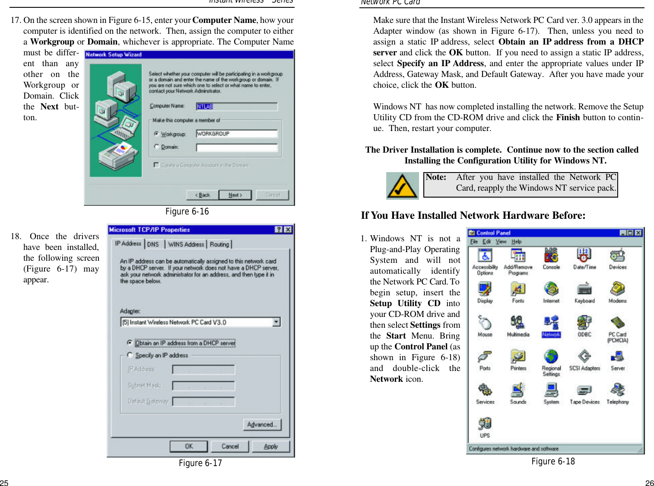654x486 pixels.
Task: Switch to the Routing tab
Action: click(219, 244)
